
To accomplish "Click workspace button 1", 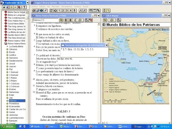I will (x=59, y=11).
